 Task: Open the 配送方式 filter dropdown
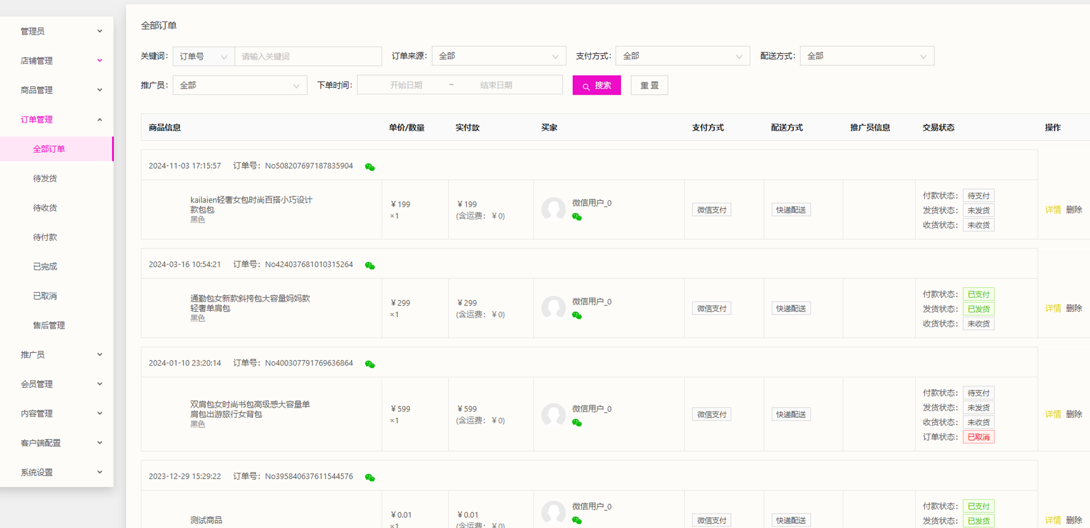coord(867,56)
